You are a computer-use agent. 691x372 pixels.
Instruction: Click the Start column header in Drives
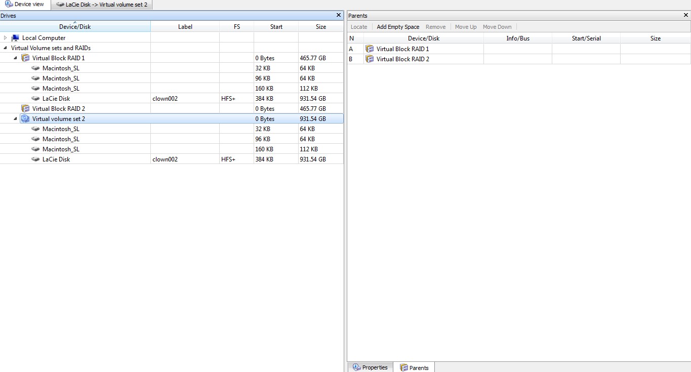pos(276,27)
